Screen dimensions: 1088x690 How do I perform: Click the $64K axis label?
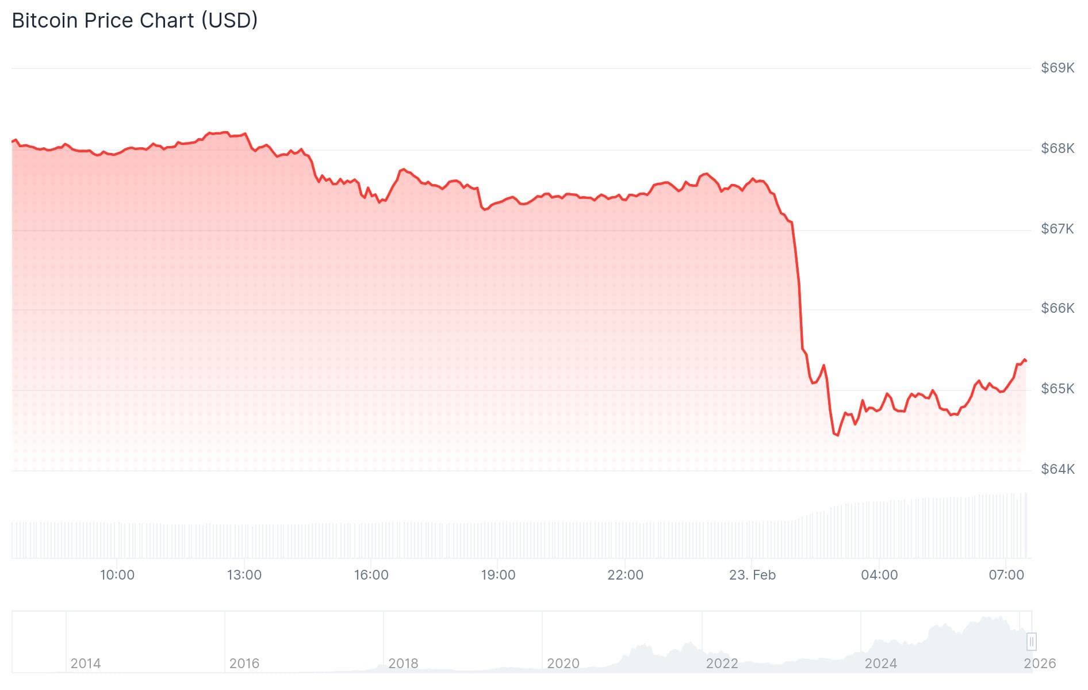click(x=1057, y=470)
